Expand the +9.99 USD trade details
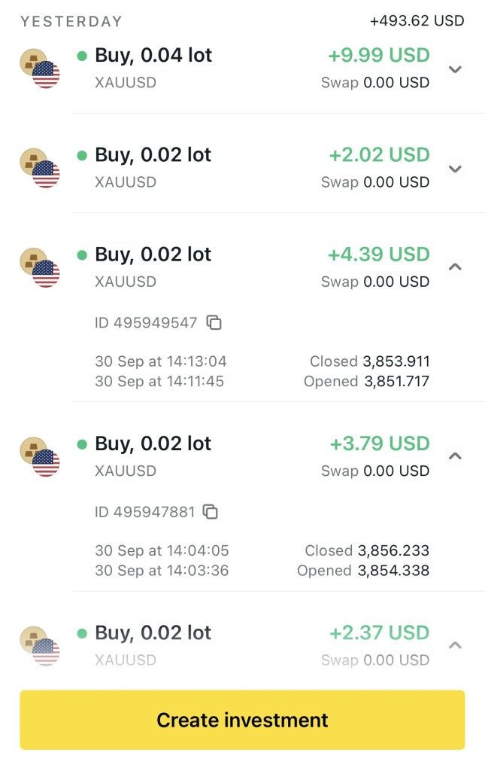Viewport: 485px width, 771px height. click(x=454, y=69)
